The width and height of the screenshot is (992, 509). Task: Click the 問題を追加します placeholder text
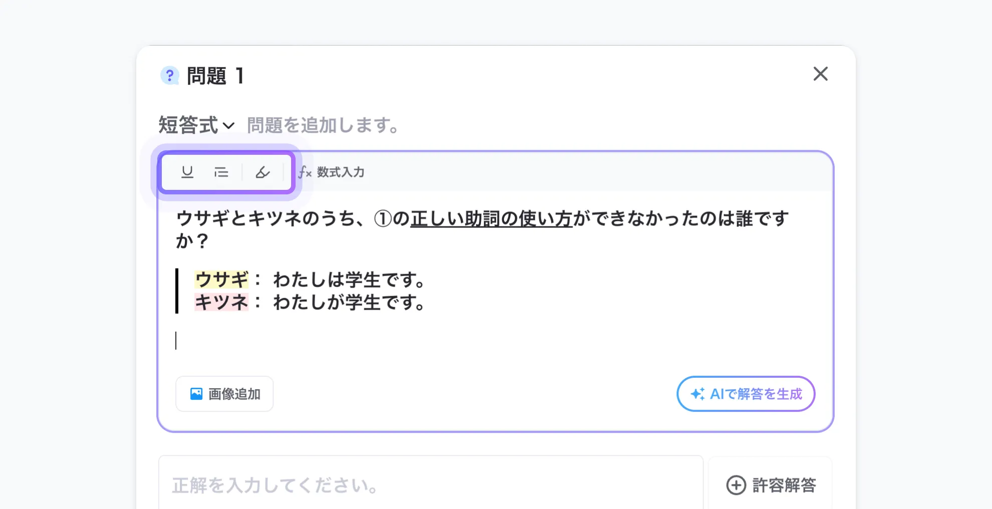tap(323, 125)
